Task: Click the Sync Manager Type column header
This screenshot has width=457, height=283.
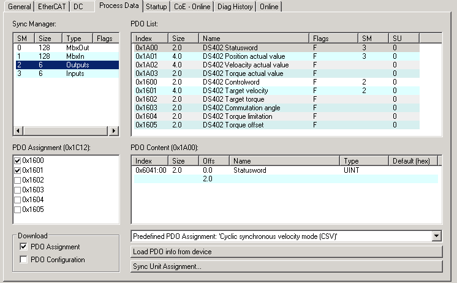Action: [78, 38]
